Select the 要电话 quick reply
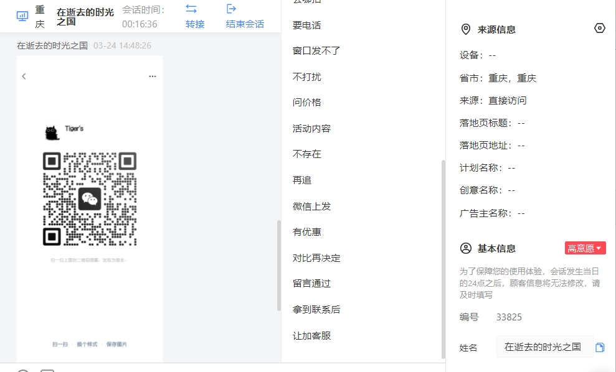 pyautogui.click(x=307, y=26)
